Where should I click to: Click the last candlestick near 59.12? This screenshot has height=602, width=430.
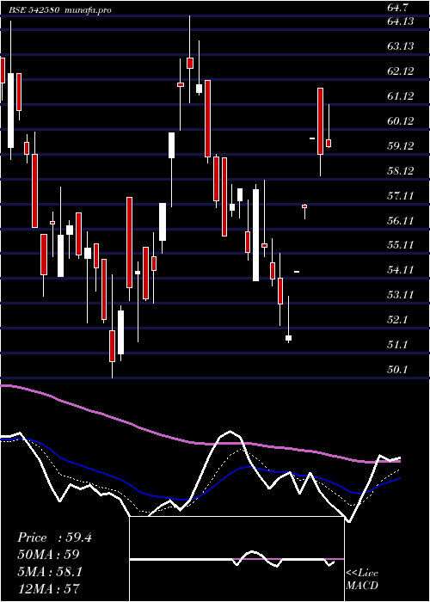point(329,143)
